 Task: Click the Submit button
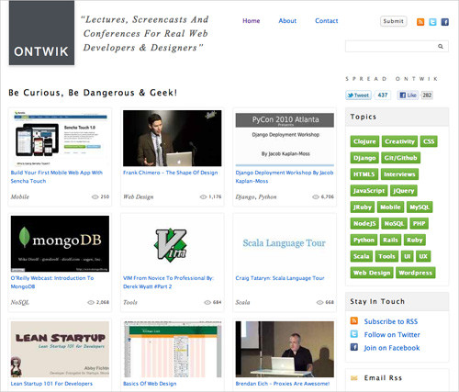[394, 21]
